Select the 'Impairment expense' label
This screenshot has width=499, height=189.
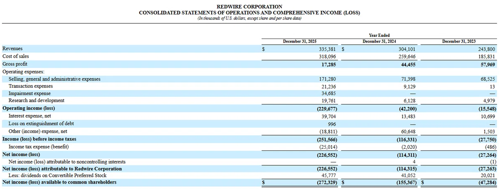pos(29,94)
